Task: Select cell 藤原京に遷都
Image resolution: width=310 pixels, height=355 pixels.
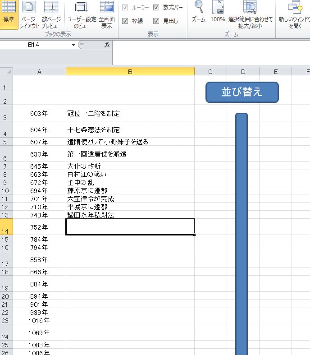Action: [x=130, y=190]
